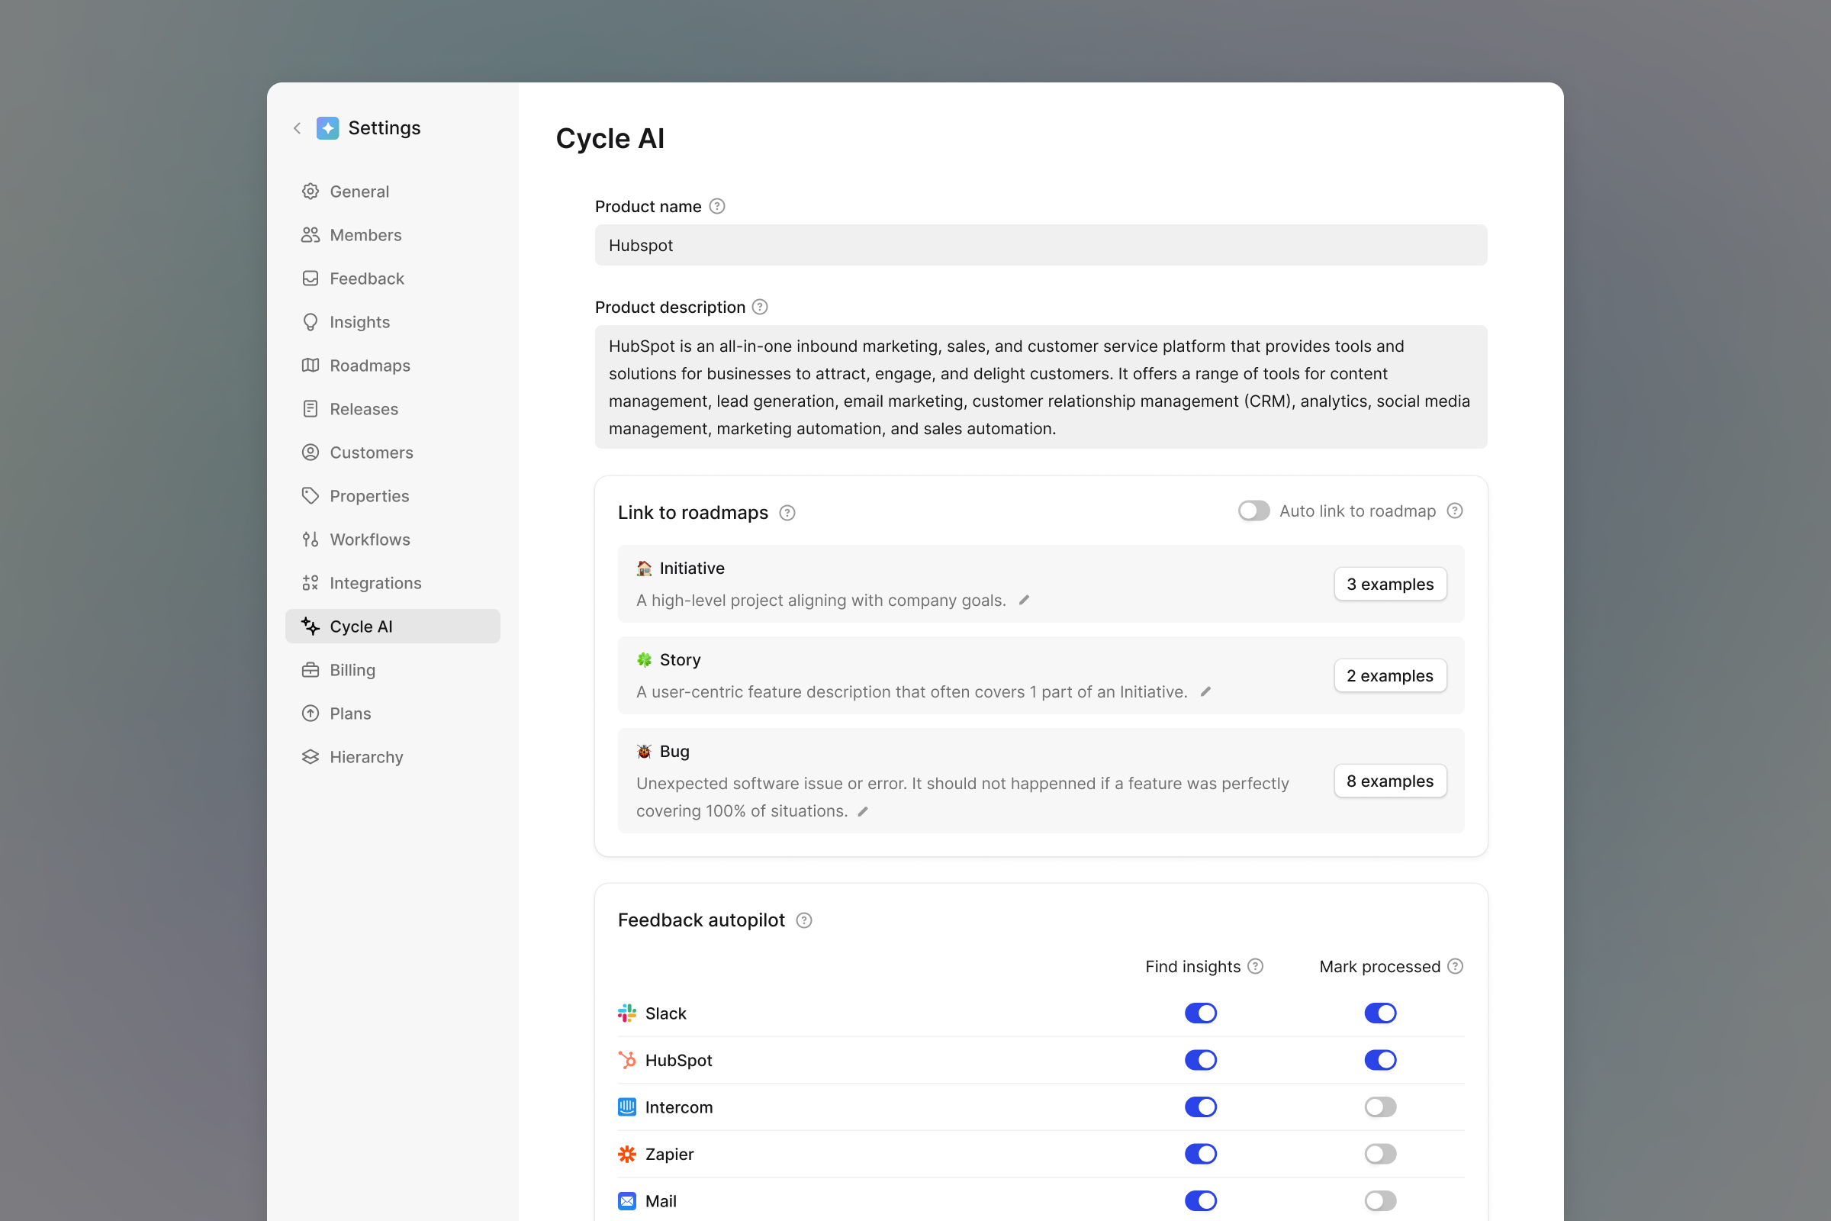Click the Cycle AI page heading
Screen dimensions: 1831x1221
coord(610,139)
